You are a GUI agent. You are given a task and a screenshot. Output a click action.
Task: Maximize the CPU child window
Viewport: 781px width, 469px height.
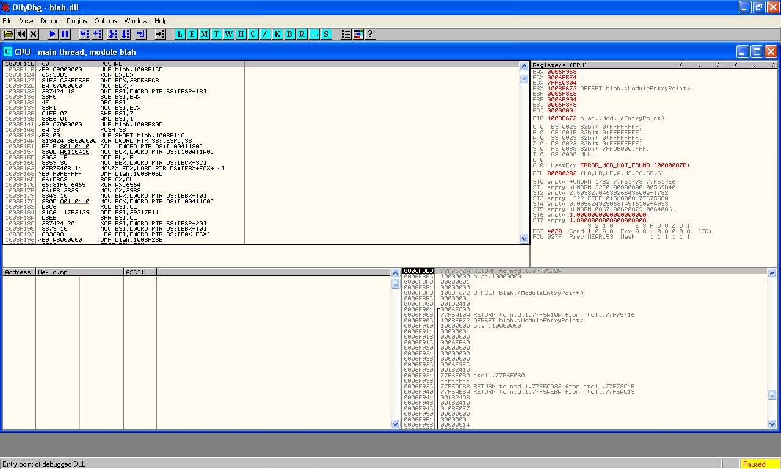click(757, 52)
